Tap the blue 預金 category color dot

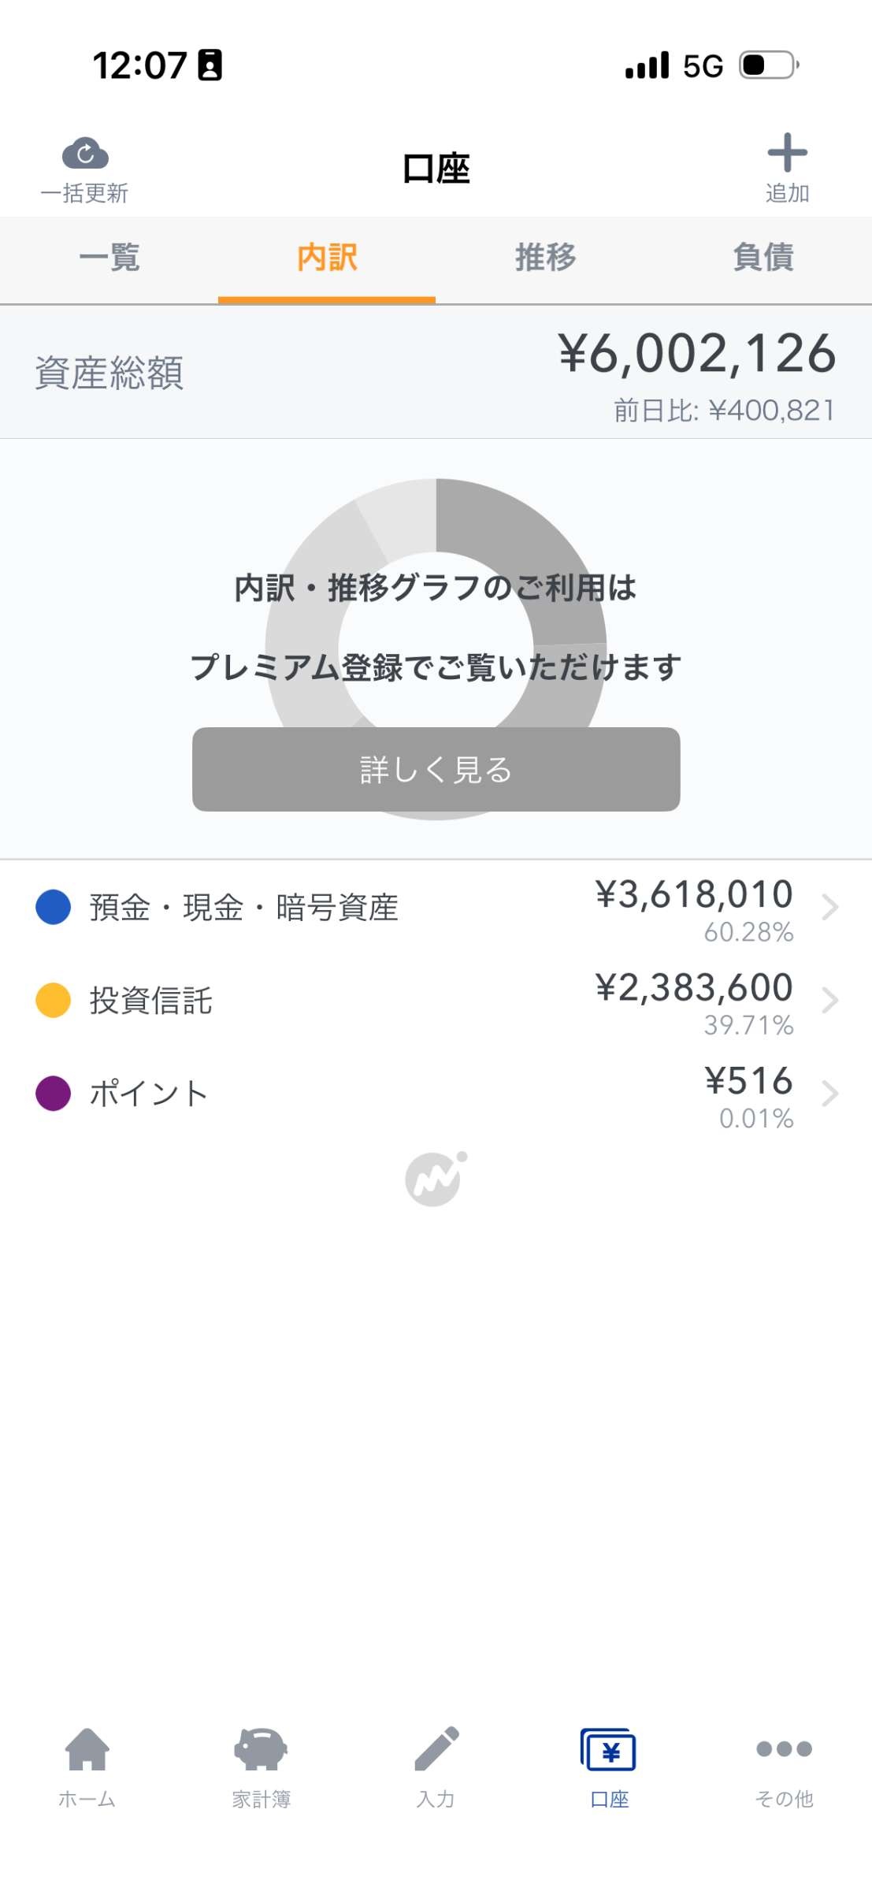tap(54, 908)
